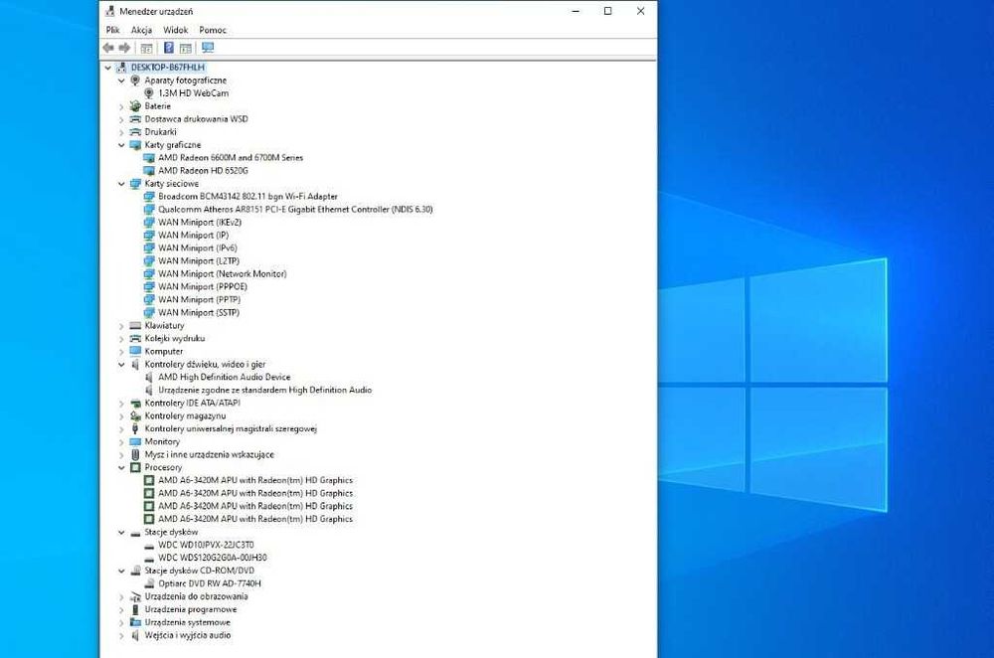Screen dimensions: 994x658
Task: Collapse the Karty sieciowe category
Action: tap(121, 184)
